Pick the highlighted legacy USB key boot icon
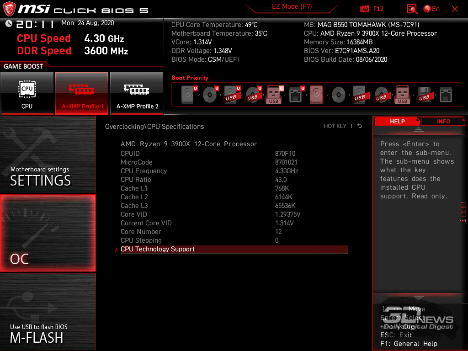The height and width of the screenshot is (351, 468). 403,95
